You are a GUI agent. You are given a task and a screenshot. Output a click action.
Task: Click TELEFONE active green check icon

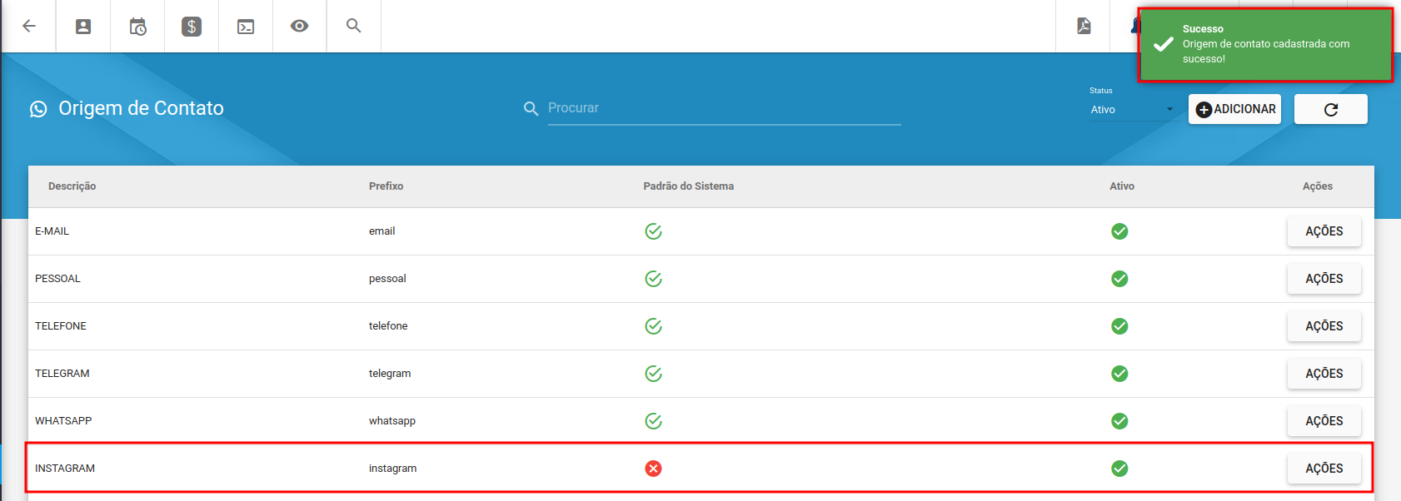point(1119,326)
